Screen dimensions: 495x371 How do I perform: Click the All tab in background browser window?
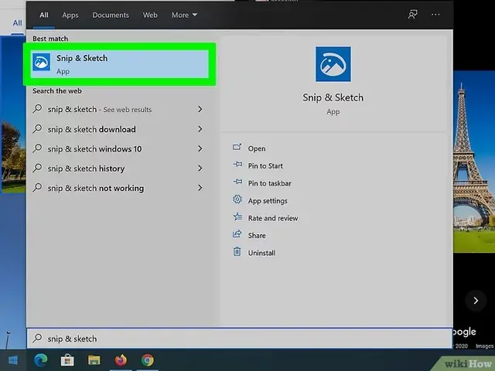tap(17, 23)
